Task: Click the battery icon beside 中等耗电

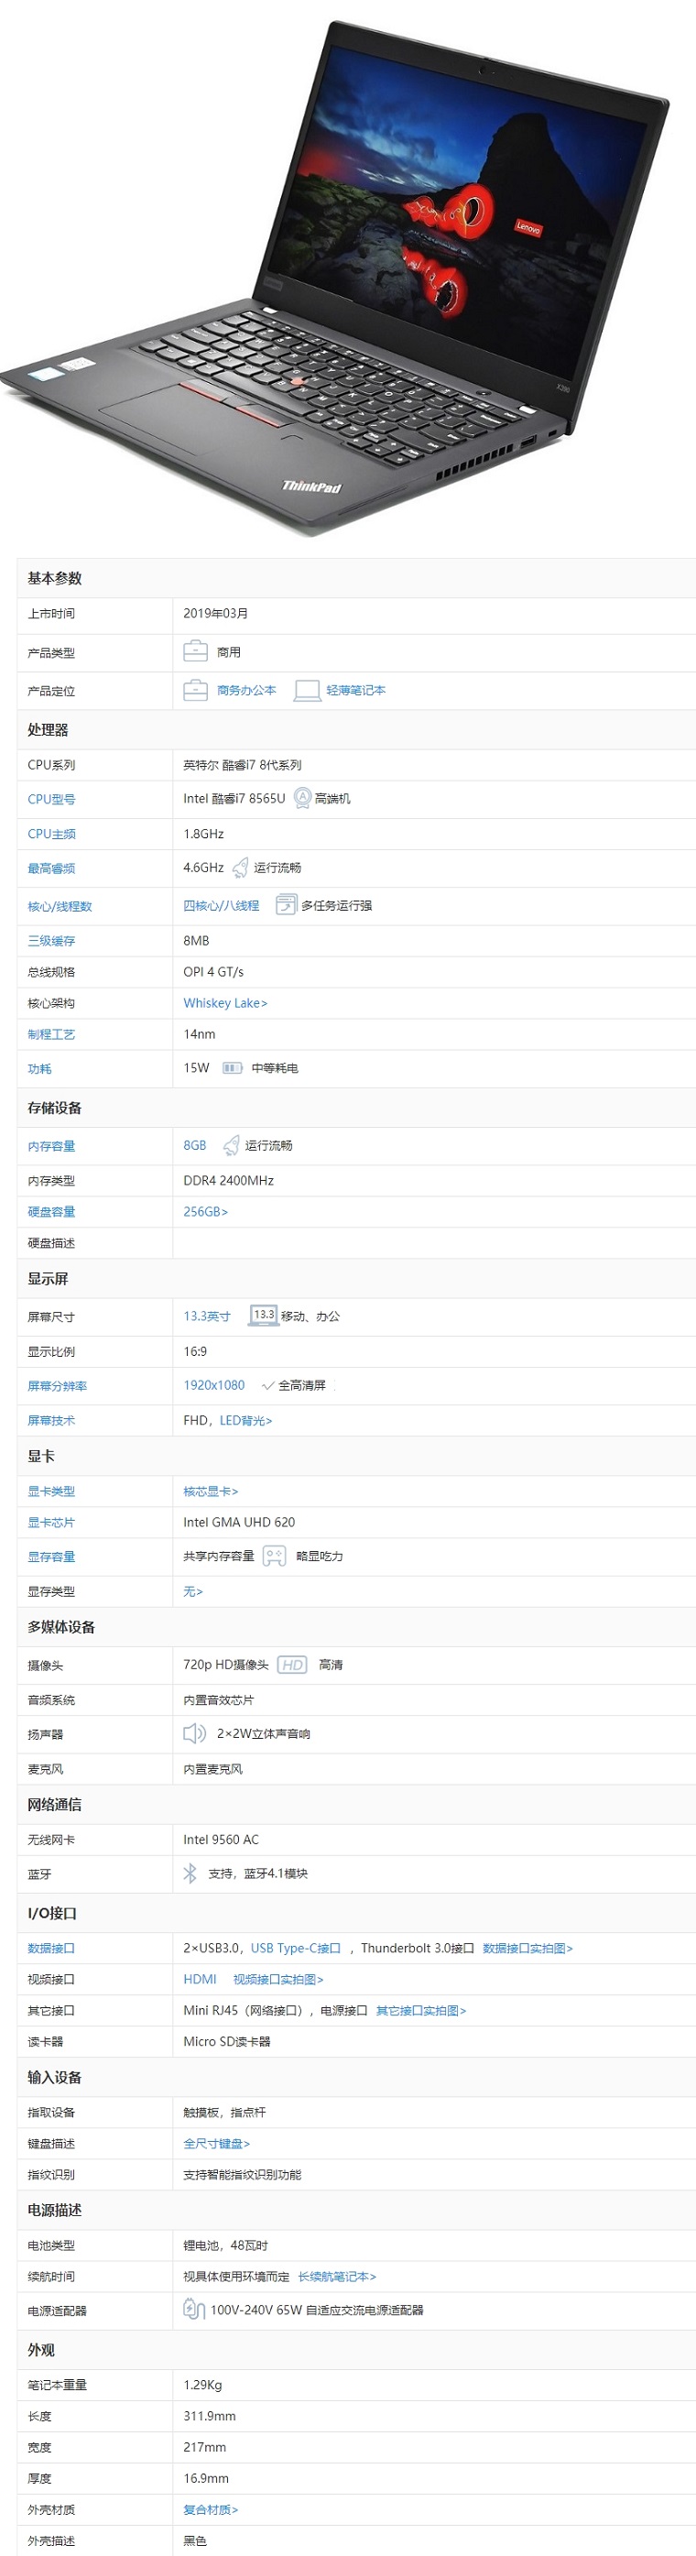Action: coord(232,1067)
